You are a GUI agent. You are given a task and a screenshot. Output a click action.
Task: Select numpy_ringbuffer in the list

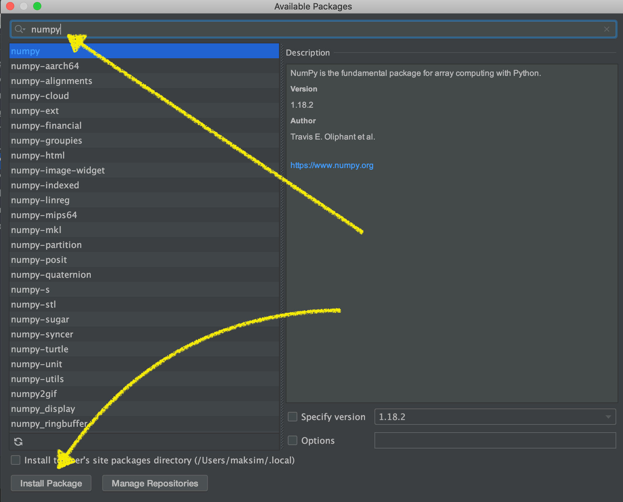[144, 423]
